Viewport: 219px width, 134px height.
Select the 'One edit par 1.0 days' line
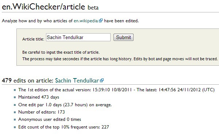[x=65, y=105]
